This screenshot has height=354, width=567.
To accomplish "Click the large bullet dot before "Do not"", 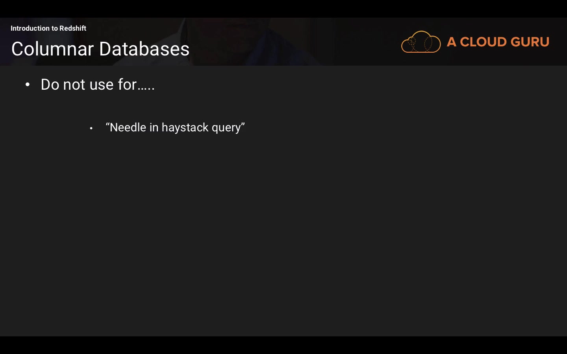I will tap(27, 85).
